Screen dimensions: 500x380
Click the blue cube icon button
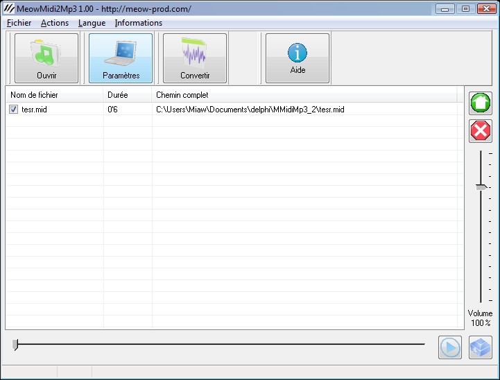click(480, 347)
